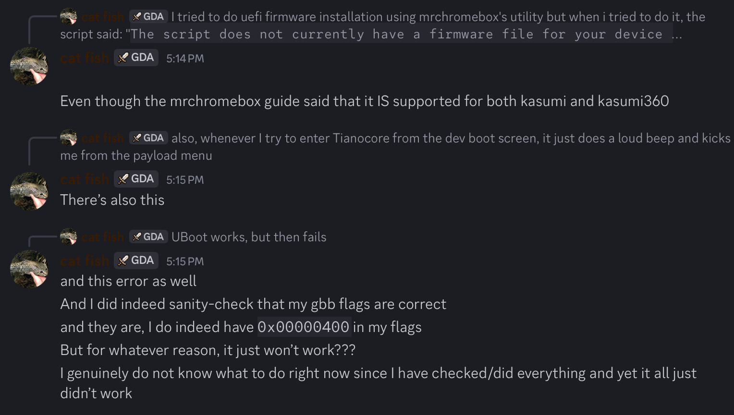Click the inline code 0x00000400
734x415 pixels.
(304, 327)
